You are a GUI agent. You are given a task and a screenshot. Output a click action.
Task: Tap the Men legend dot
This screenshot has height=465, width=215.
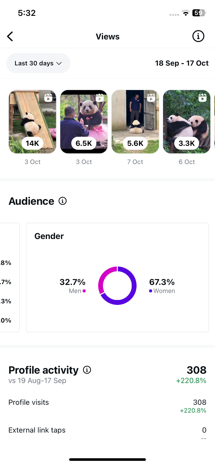coord(84,291)
